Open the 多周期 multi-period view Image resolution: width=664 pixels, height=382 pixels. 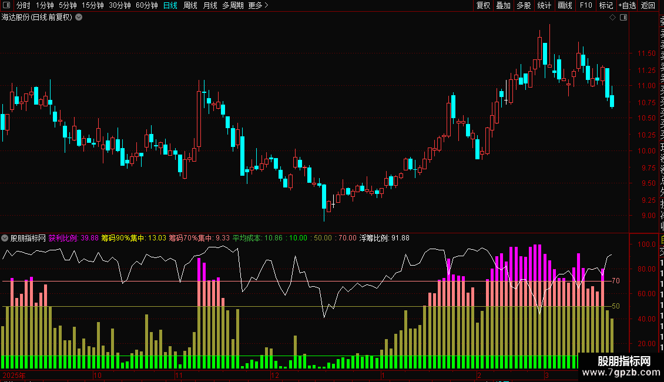(x=233, y=5)
